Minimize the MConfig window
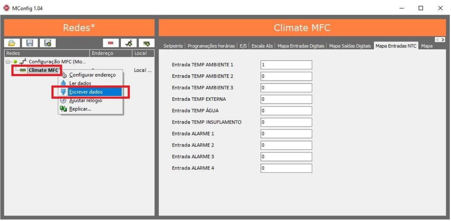The height and width of the screenshot is (221, 451). pos(401,8)
